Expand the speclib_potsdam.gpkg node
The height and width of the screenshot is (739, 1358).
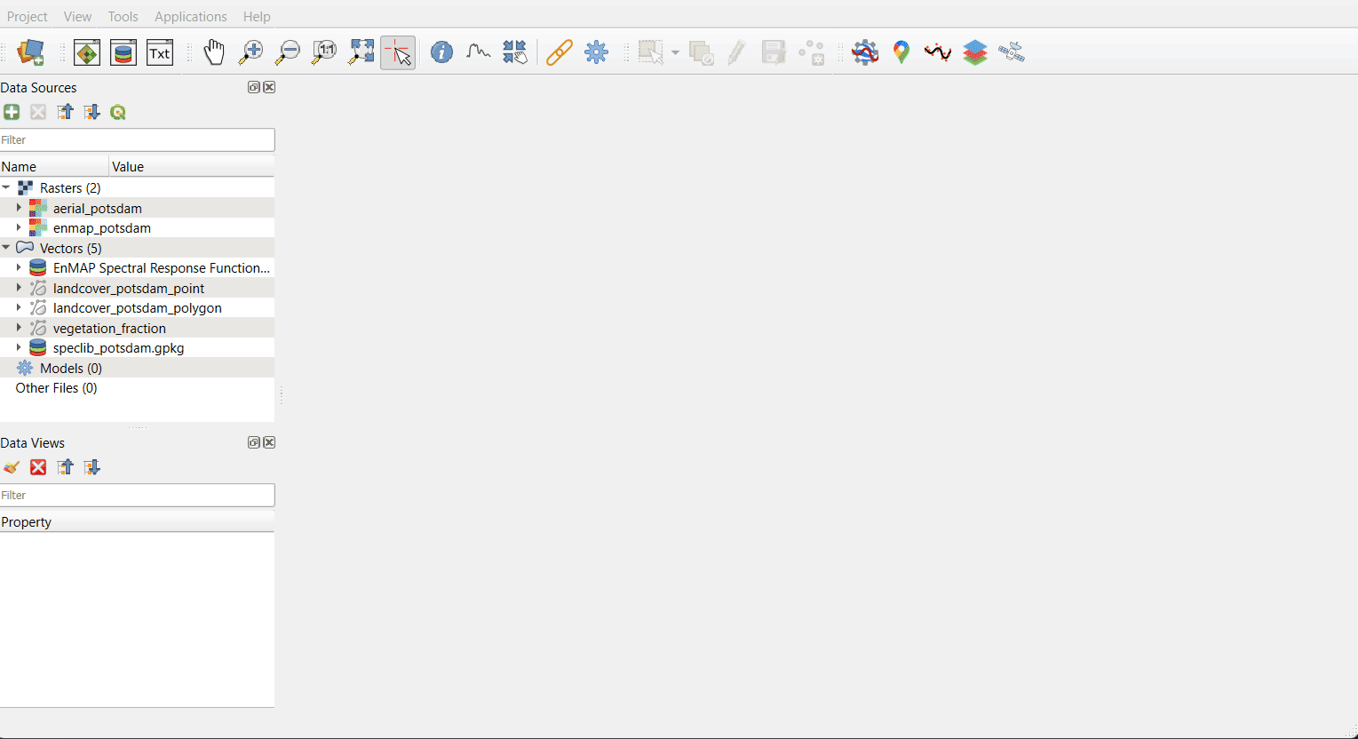tap(19, 347)
